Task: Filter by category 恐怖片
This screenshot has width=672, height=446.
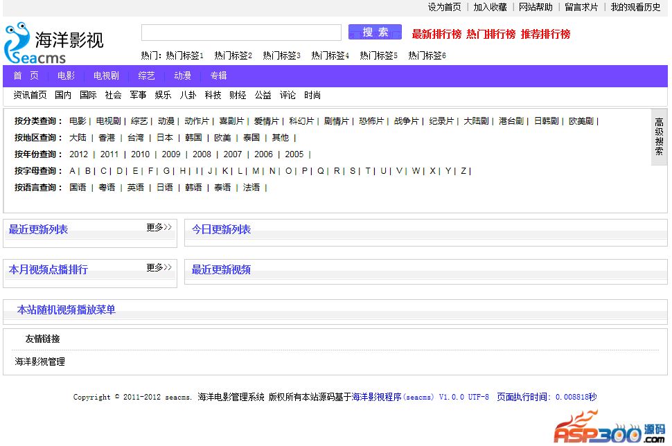Action: [371, 121]
